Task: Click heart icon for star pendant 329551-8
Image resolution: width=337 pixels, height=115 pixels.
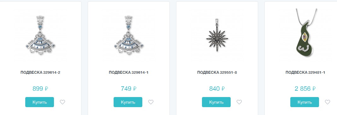Action: tap(239, 102)
